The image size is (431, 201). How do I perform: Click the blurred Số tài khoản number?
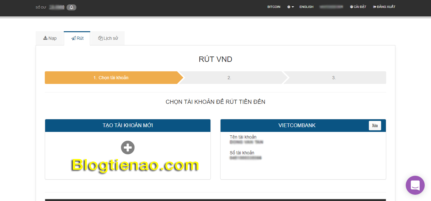tap(245, 158)
